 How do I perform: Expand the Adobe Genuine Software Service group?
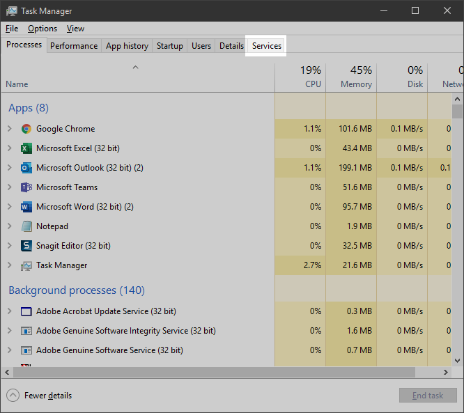point(10,350)
